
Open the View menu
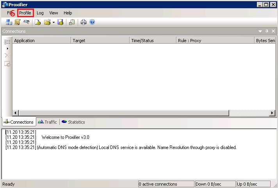[53, 13]
